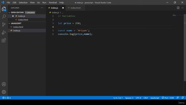Select index.html under Open Editors
The image size is (186, 105).
pos(27,20)
